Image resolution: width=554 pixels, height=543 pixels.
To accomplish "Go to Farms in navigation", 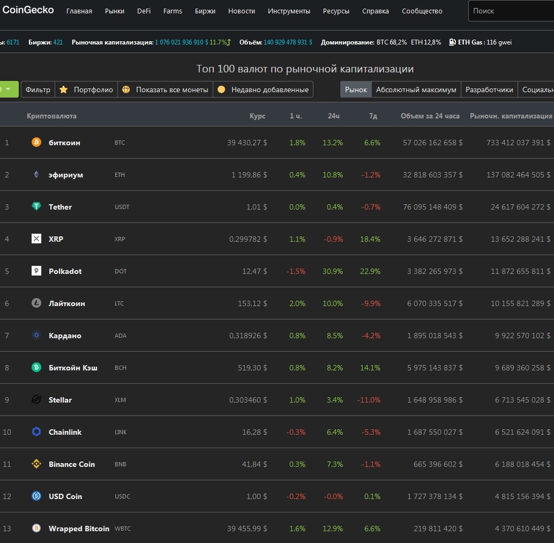I will [173, 11].
